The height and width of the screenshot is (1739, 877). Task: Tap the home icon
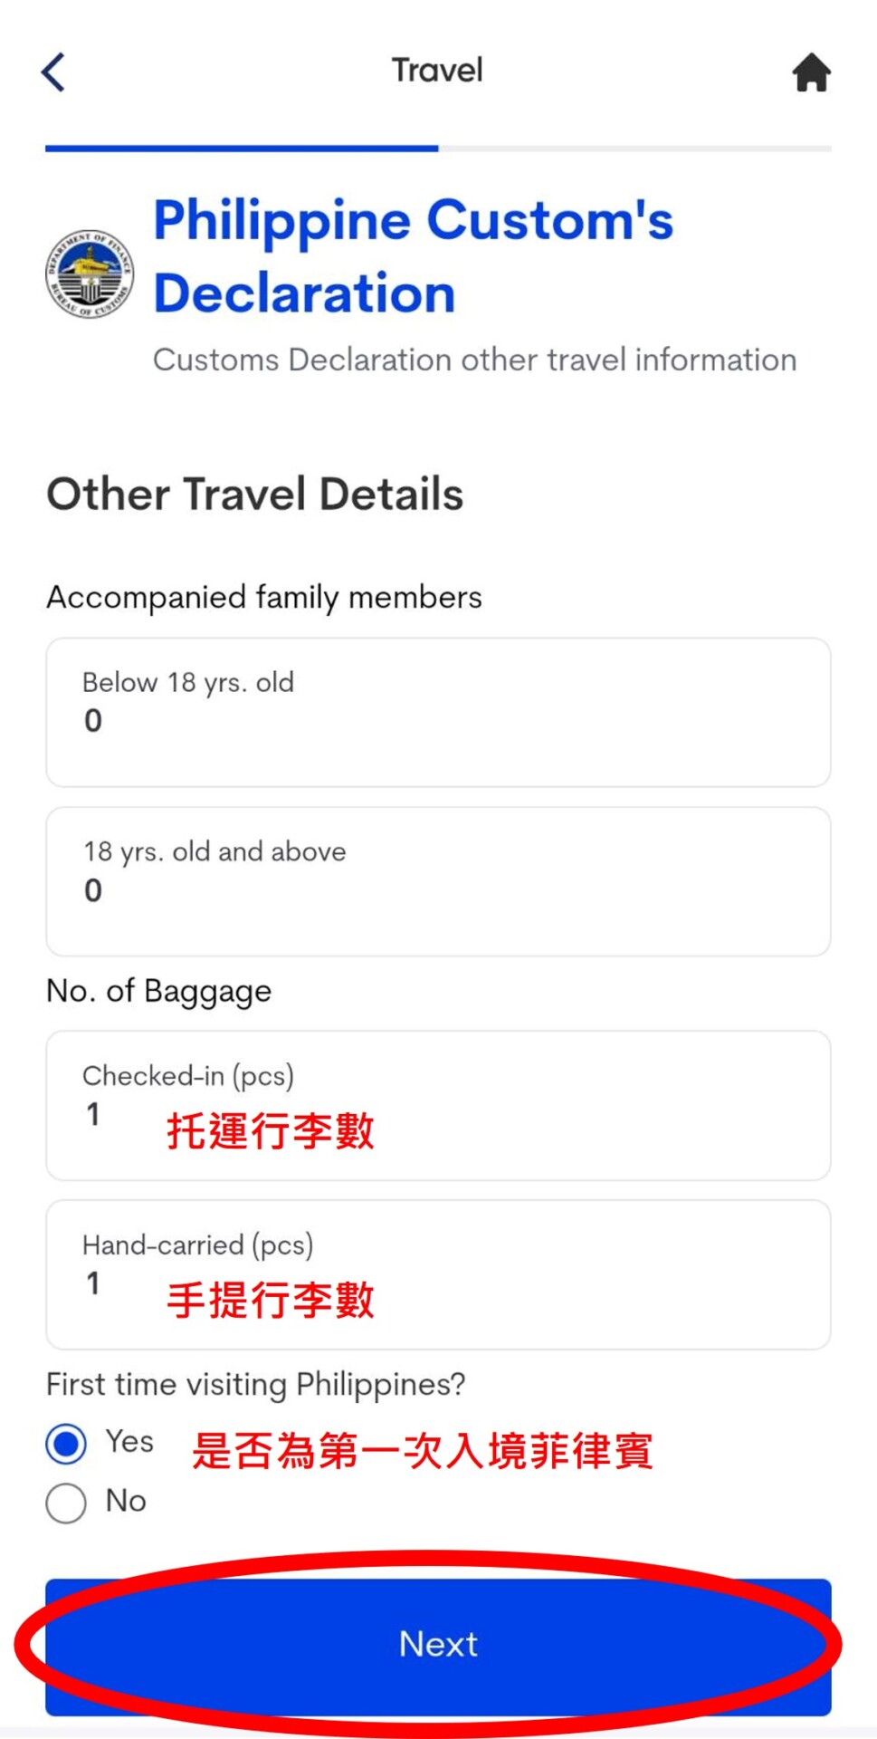[811, 72]
